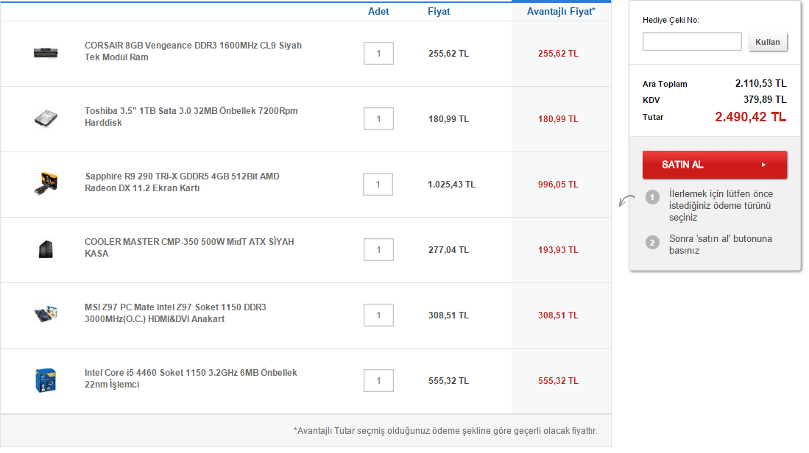Click the Corsair RAM product thumbnail
The height and width of the screenshot is (453, 809).
pos(46,53)
